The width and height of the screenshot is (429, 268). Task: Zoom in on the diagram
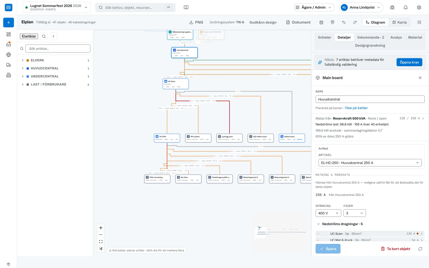(x=101, y=228)
